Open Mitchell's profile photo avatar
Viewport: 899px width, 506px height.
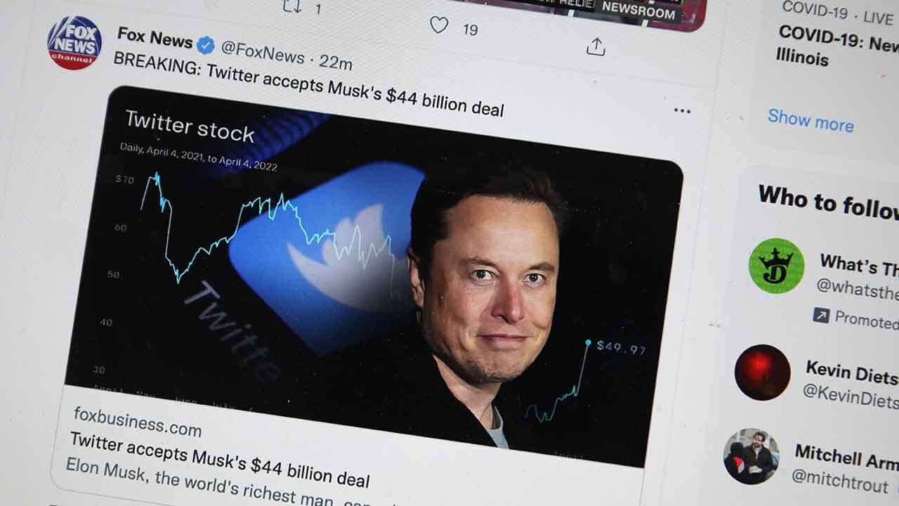coord(751,457)
